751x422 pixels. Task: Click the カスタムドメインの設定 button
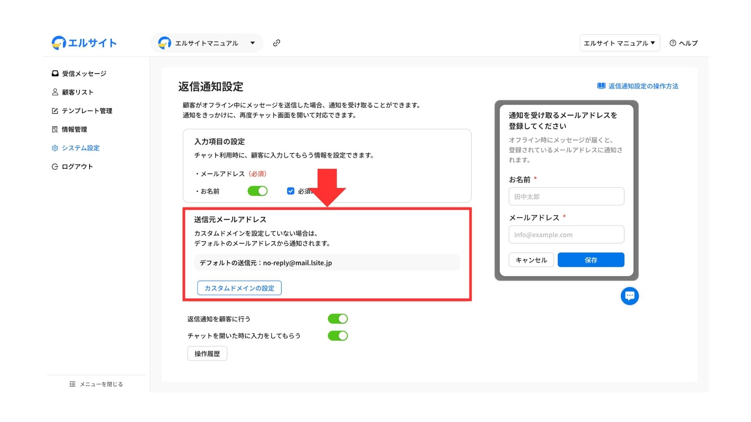coord(239,288)
